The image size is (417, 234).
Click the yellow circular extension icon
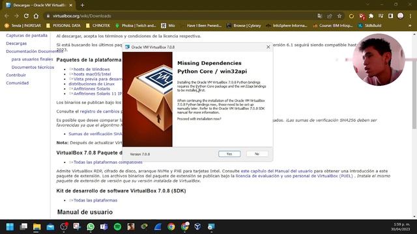[x=351, y=16]
